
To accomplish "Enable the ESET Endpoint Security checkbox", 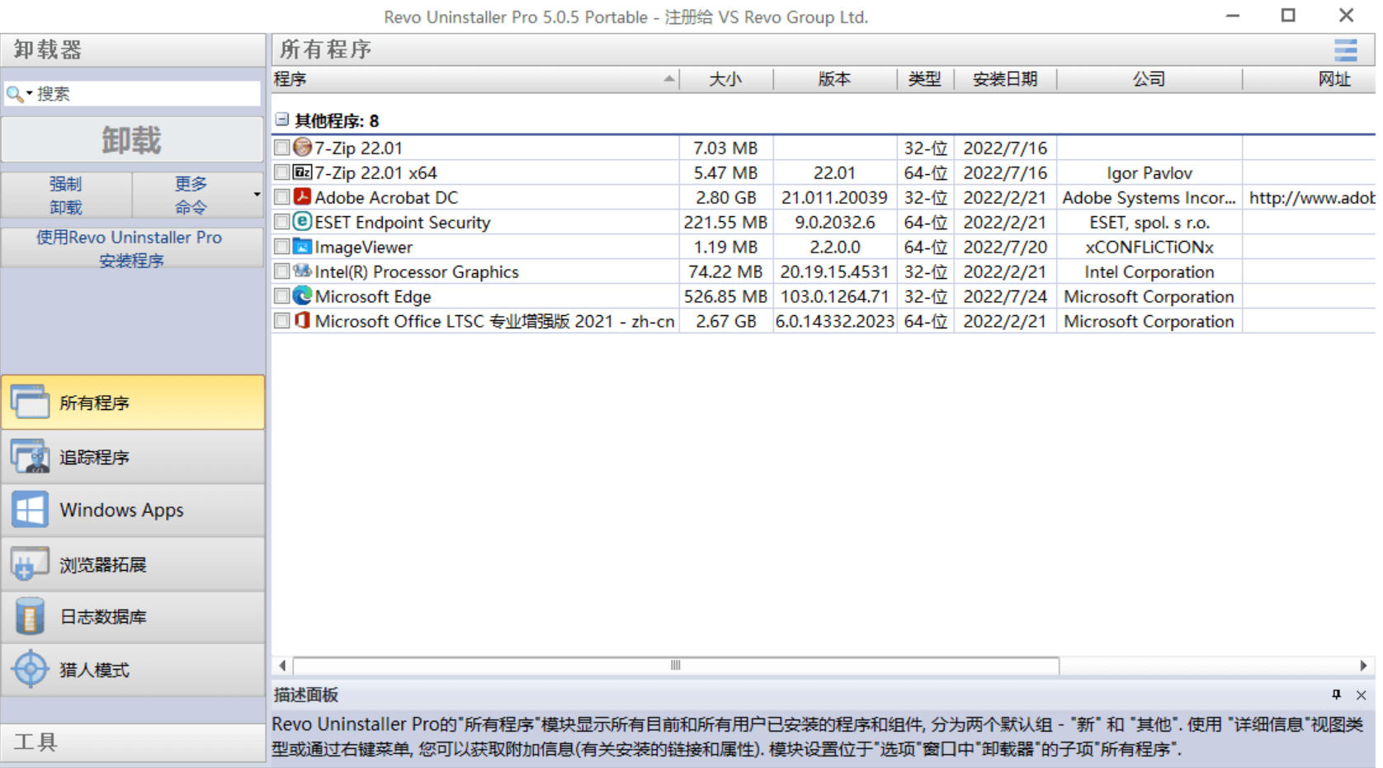I will click(x=282, y=222).
